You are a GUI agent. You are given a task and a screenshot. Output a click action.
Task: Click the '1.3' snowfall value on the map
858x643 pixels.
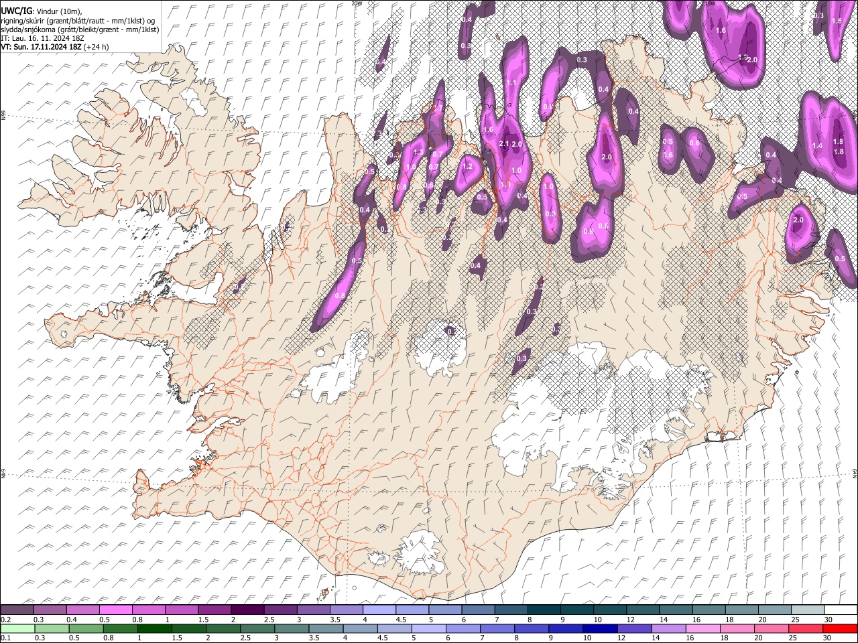coord(418,153)
